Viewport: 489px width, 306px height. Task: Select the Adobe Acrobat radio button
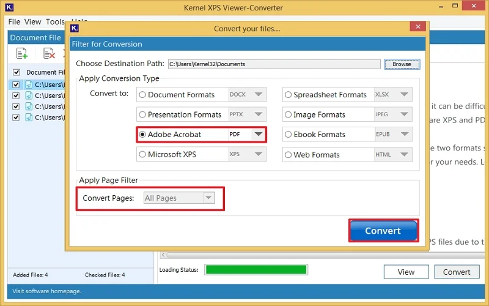point(142,135)
